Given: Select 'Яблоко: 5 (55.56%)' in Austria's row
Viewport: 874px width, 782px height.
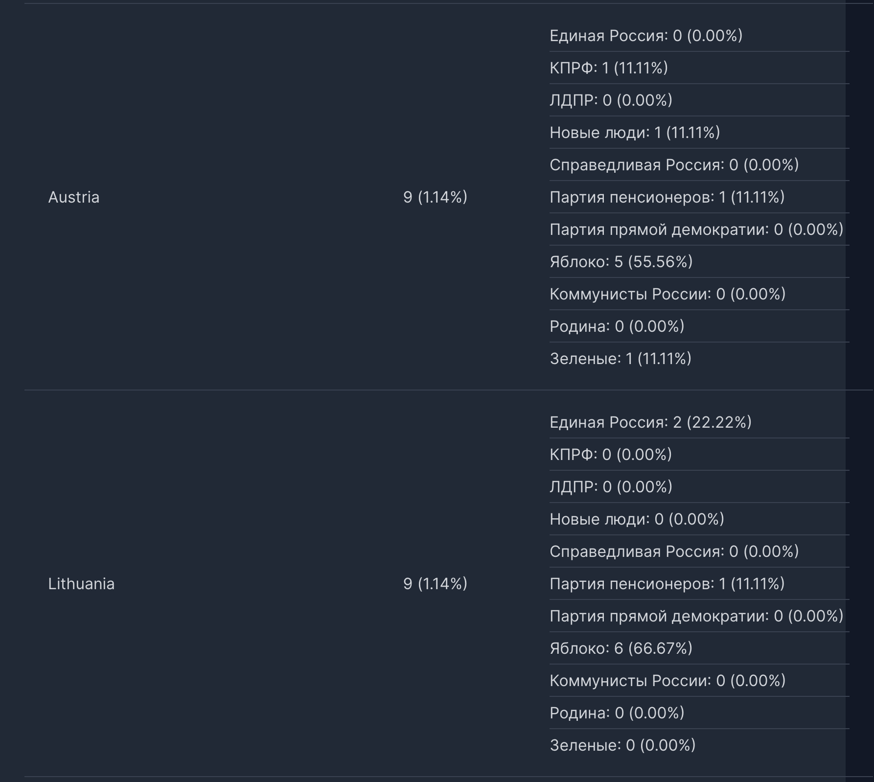Looking at the screenshot, I should click(x=621, y=262).
